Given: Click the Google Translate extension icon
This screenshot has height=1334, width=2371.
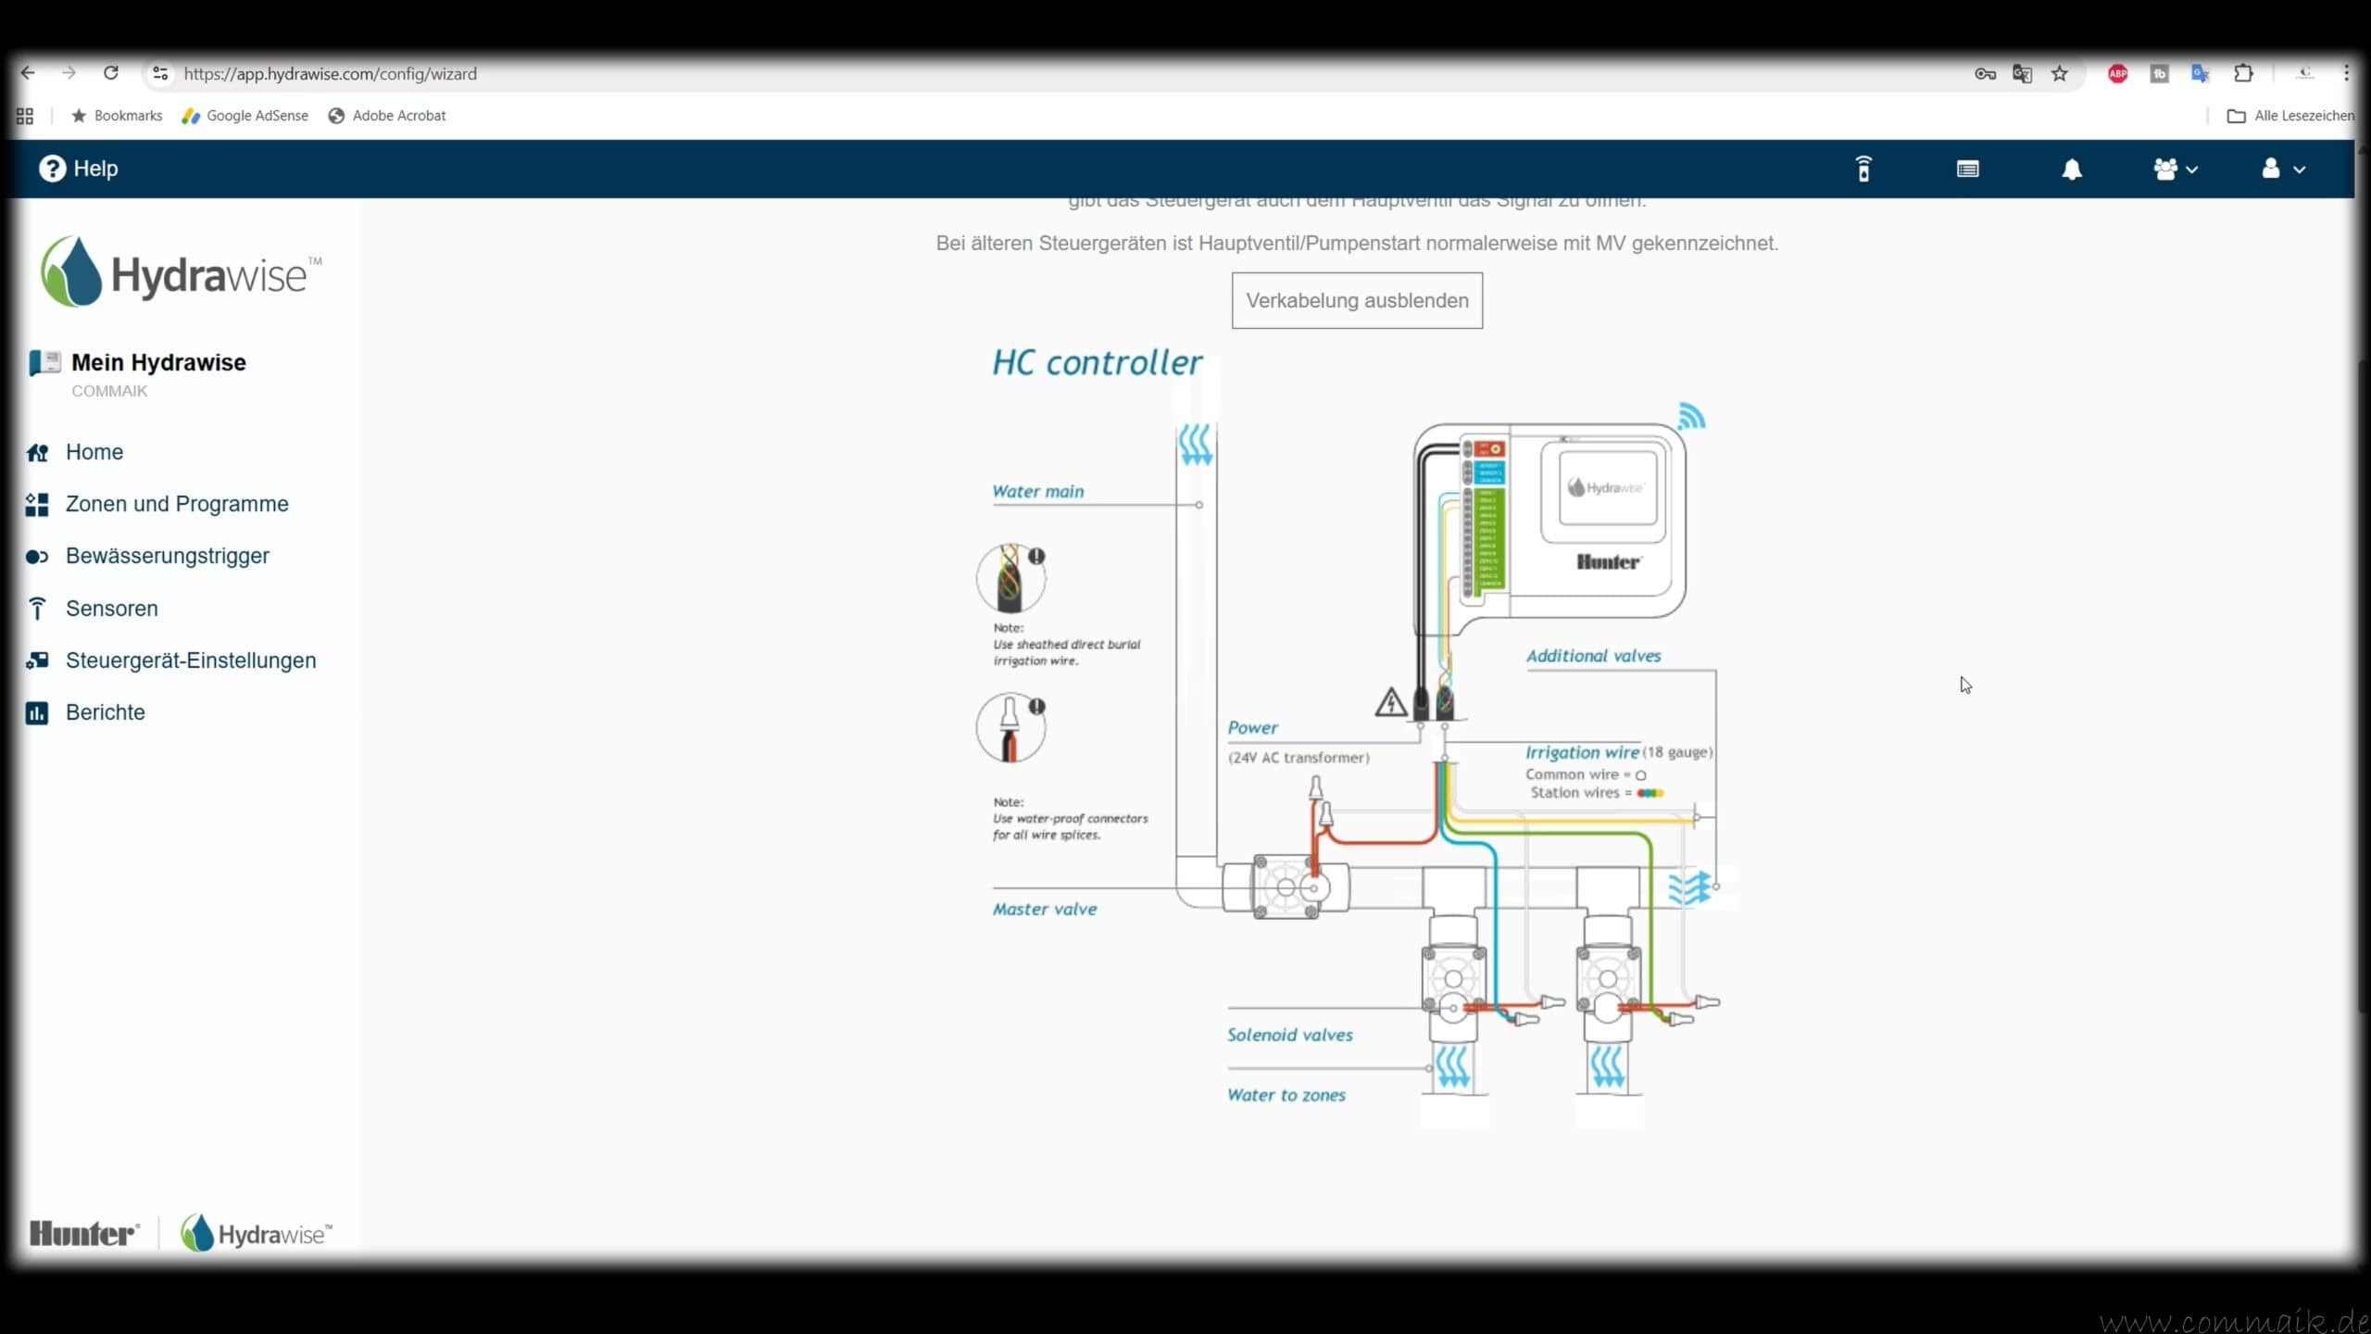Looking at the screenshot, I should pyautogui.click(x=2201, y=73).
